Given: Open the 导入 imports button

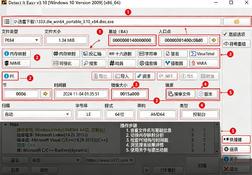Looking at the screenshot, I should [x=123, y=76].
